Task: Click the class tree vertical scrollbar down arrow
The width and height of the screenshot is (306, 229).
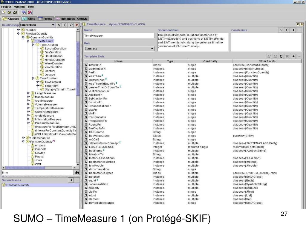Action: (x=78, y=164)
